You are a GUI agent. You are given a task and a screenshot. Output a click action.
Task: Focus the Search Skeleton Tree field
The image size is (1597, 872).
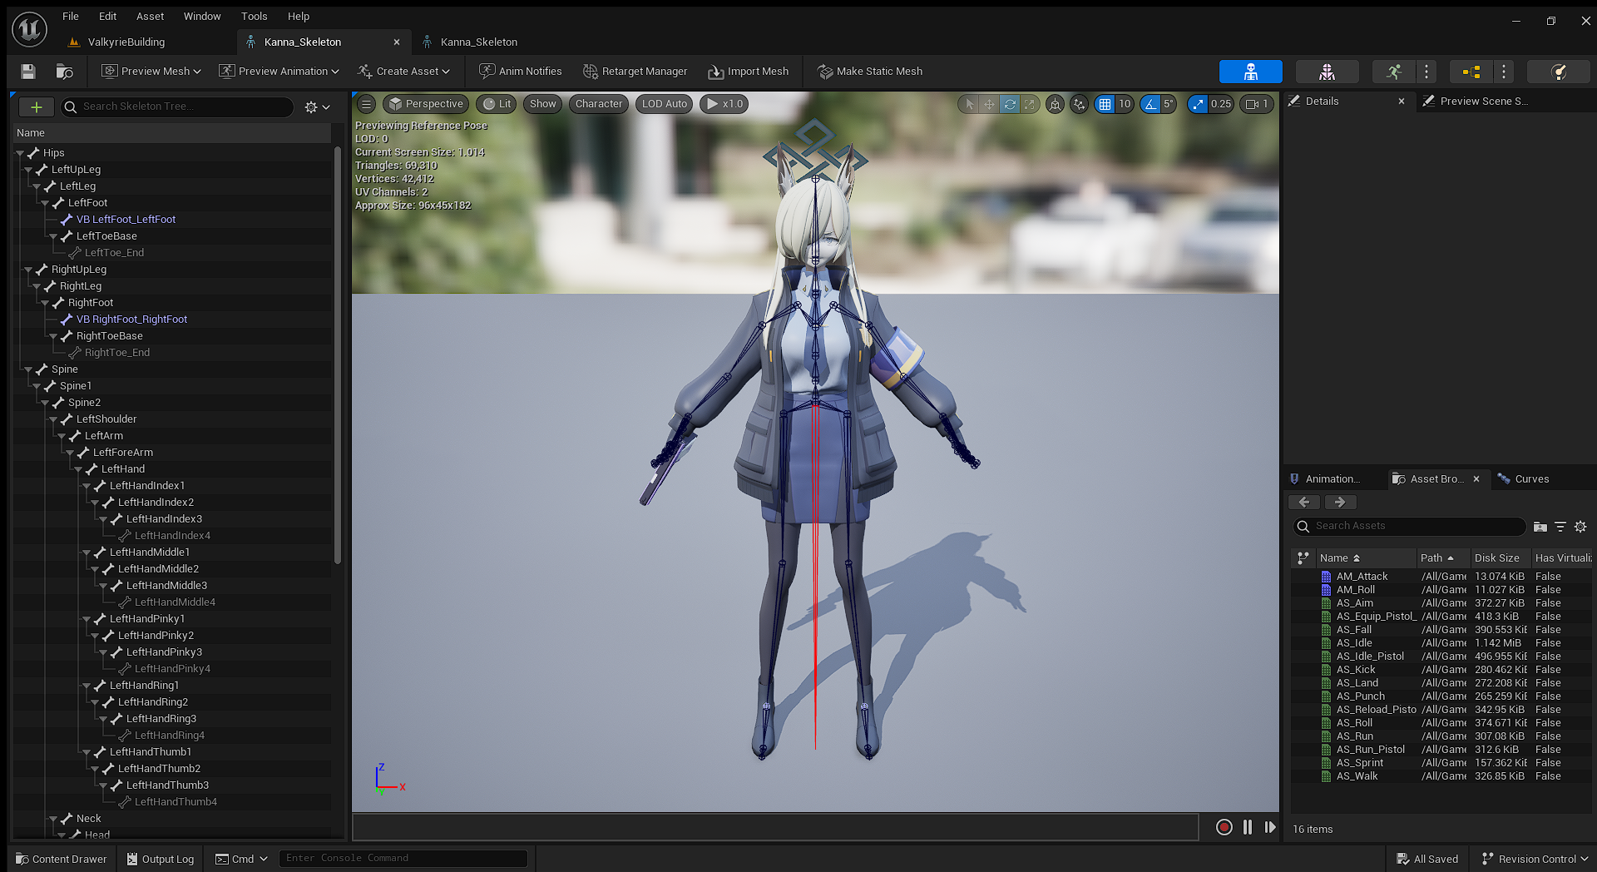(x=177, y=107)
